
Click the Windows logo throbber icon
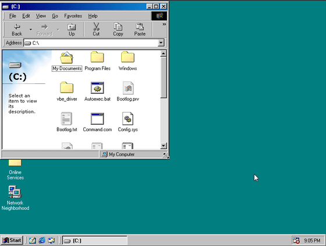coord(159,16)
